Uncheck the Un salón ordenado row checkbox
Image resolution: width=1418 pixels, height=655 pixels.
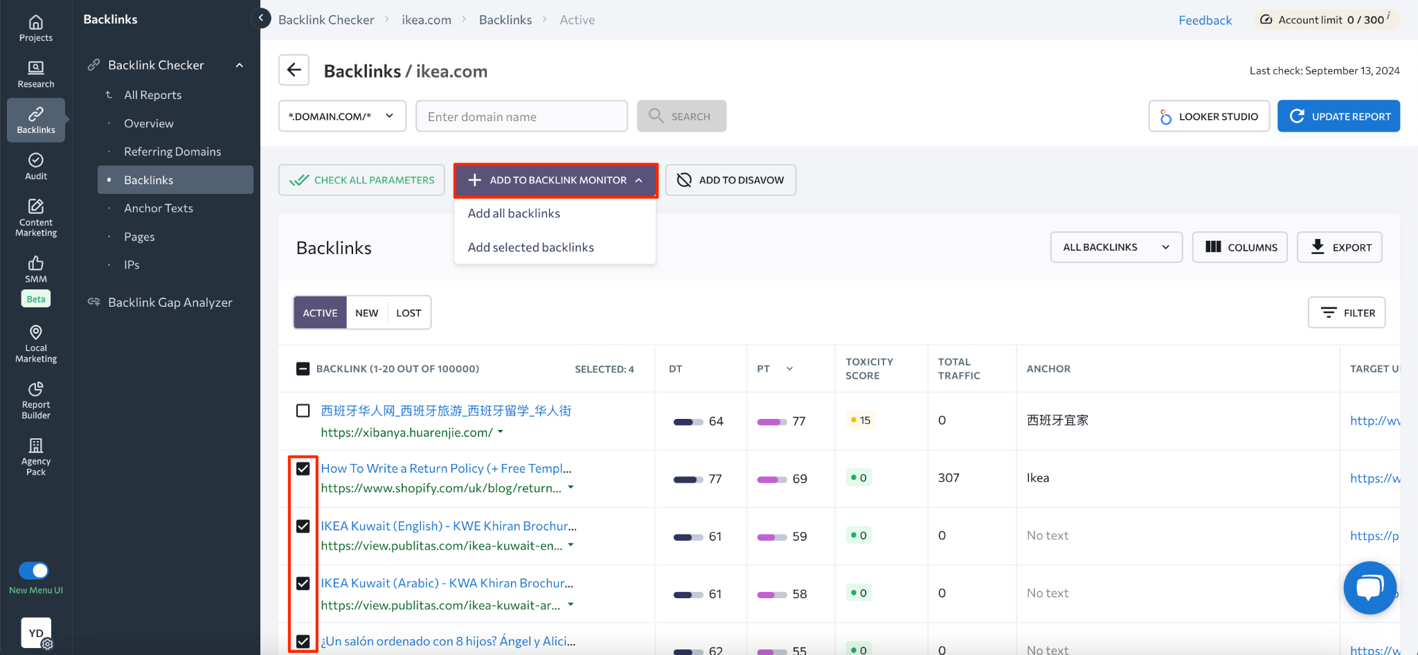pyautogui.click(x=303, y=641)
